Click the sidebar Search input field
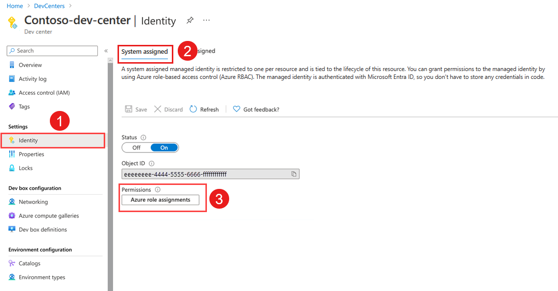 click(x=52, y=51)
